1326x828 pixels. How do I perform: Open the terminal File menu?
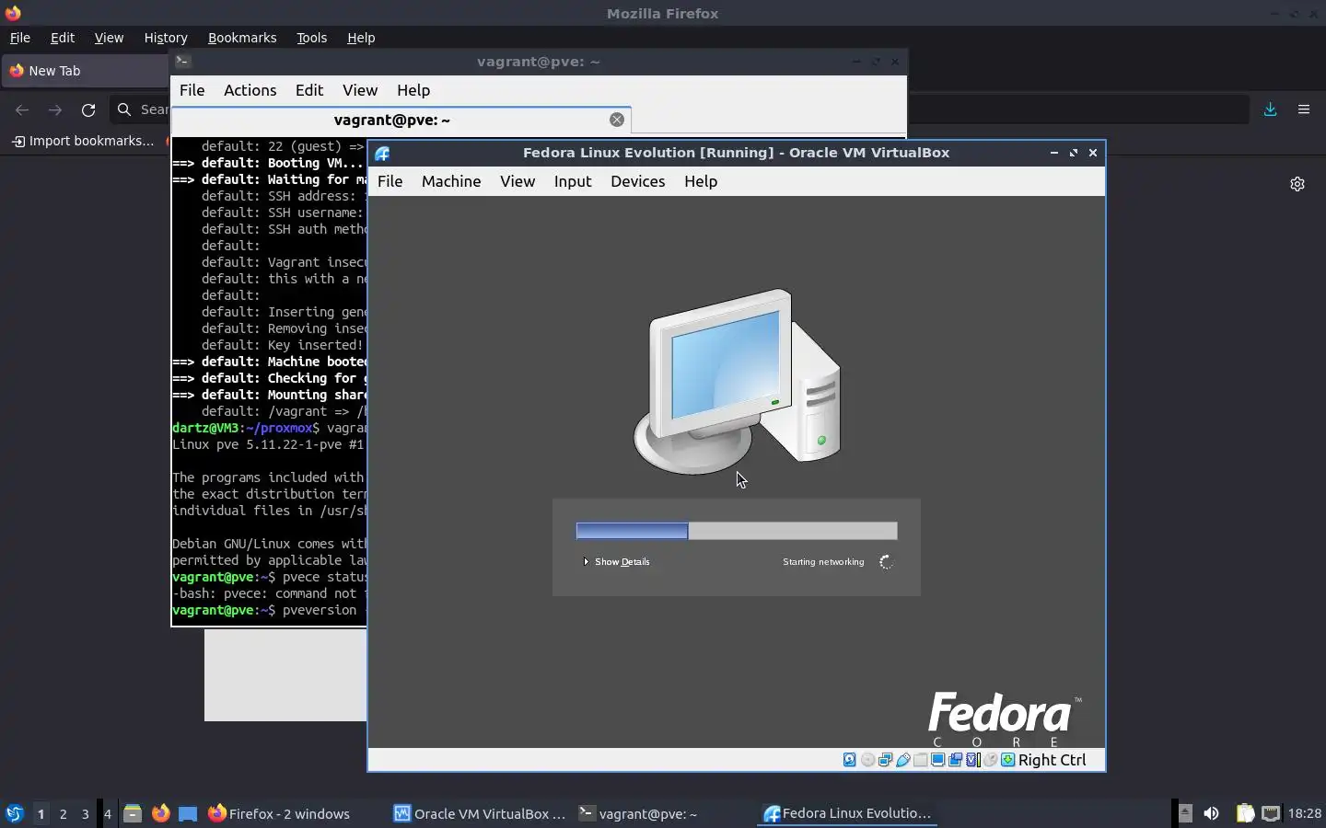192,90
